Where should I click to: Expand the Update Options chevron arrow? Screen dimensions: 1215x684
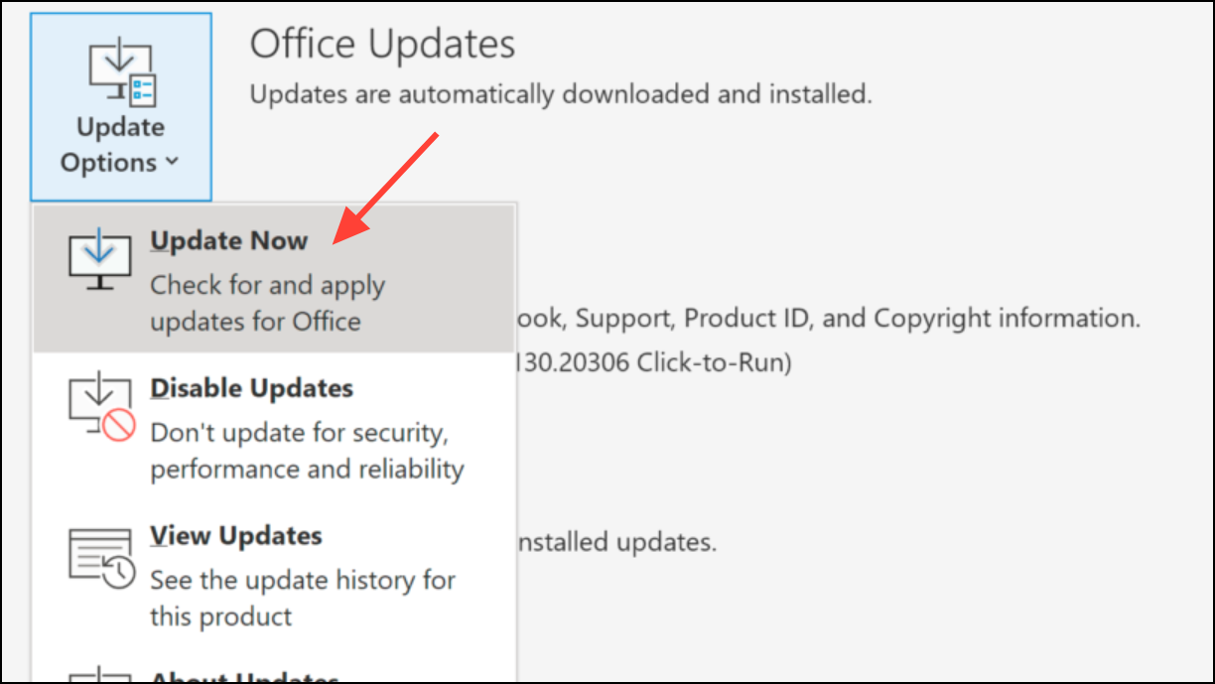[x=173, y=162]
